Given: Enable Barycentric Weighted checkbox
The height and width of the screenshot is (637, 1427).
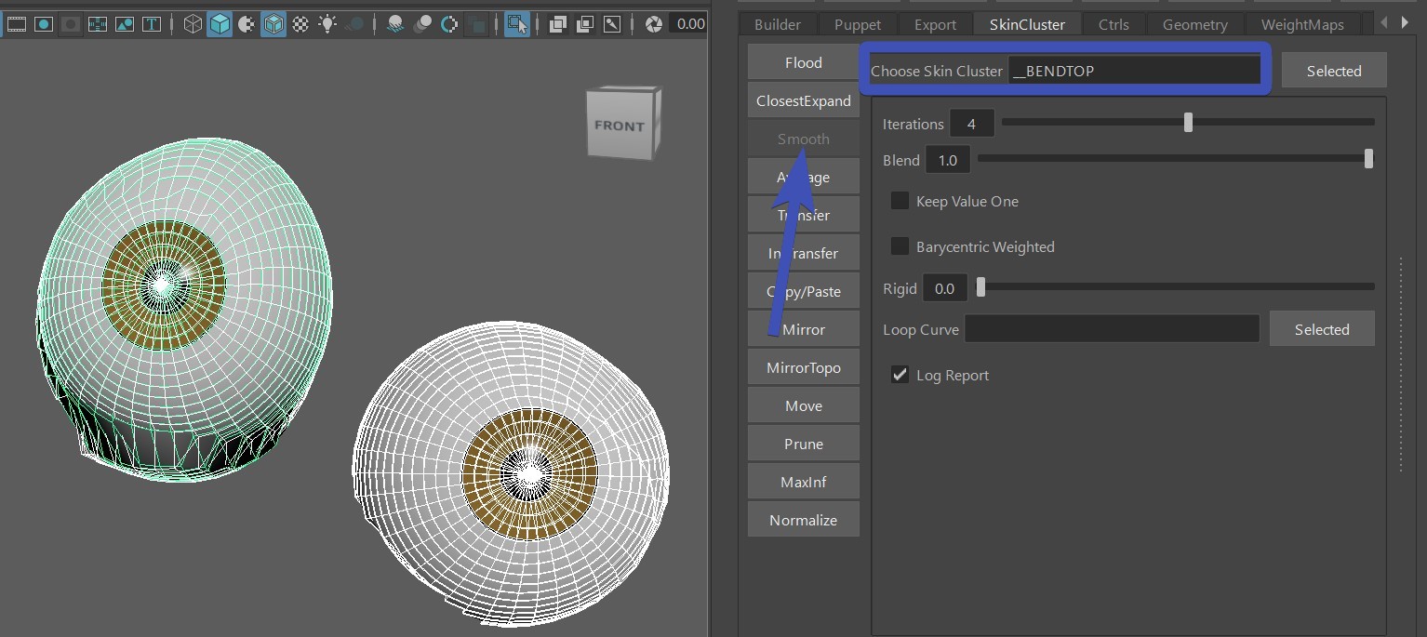Looking at the screenshot, I should pyautogui.click(x=900, y=246).
